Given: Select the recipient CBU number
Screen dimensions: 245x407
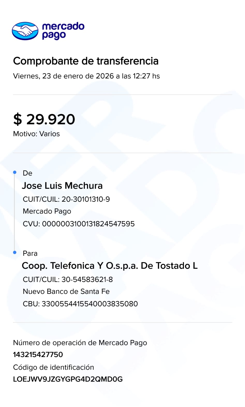Looking at the screenshot, I should coord(90,304).
